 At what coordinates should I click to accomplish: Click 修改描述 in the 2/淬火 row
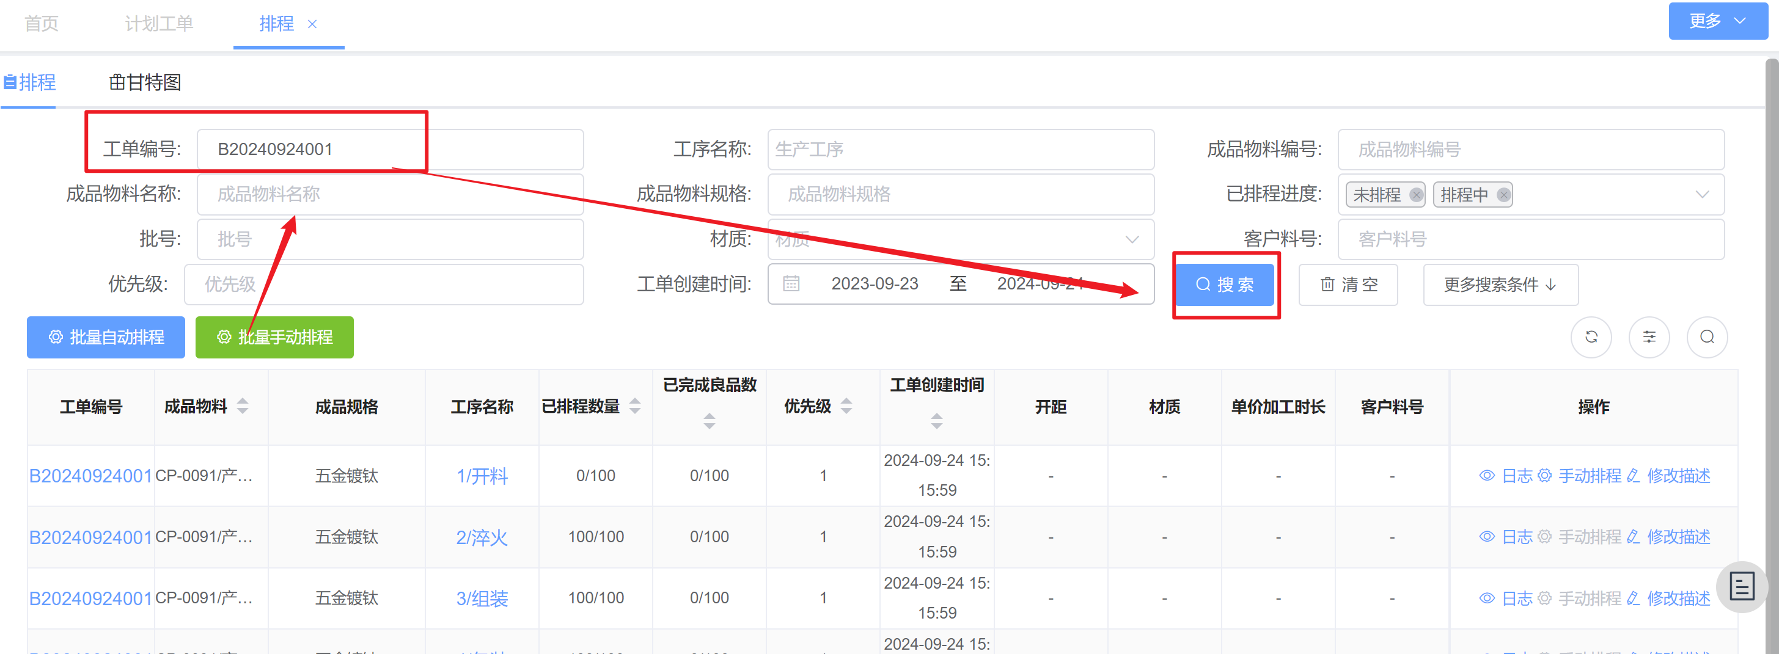[x=1668, y=537]
